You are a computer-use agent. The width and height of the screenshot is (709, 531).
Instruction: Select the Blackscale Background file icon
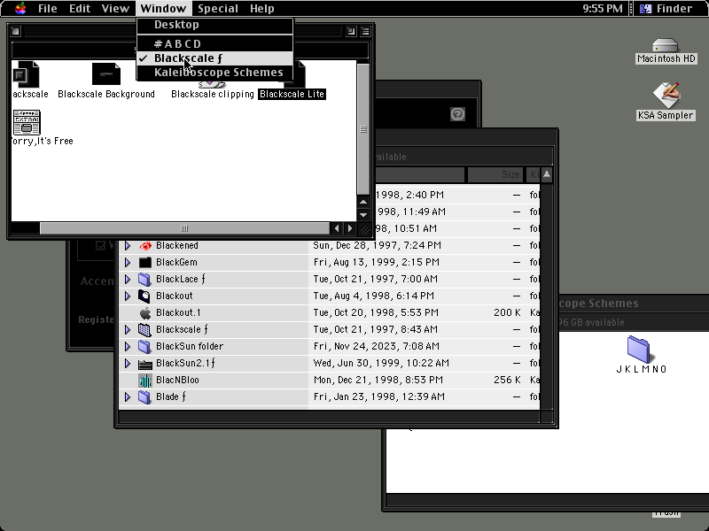pyautogui.click(x=106, y=74)
